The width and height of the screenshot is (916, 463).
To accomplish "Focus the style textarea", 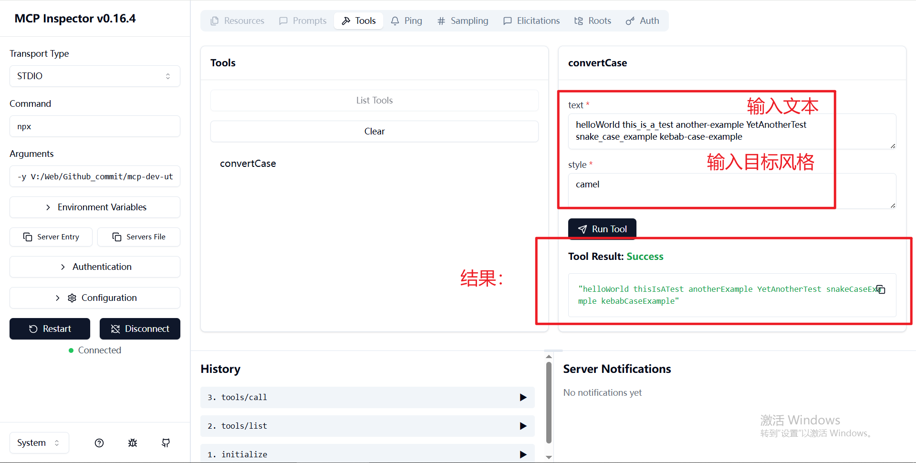I will click(732, 191).
